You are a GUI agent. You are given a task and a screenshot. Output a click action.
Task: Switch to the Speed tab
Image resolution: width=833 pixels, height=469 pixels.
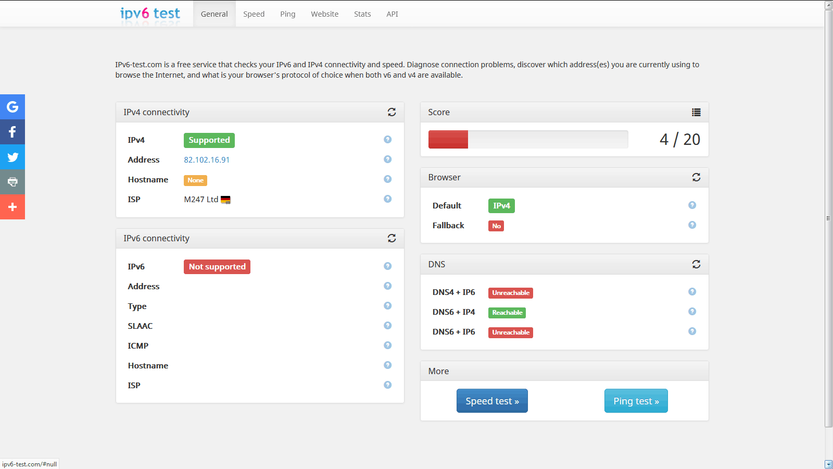coord(254,14)
